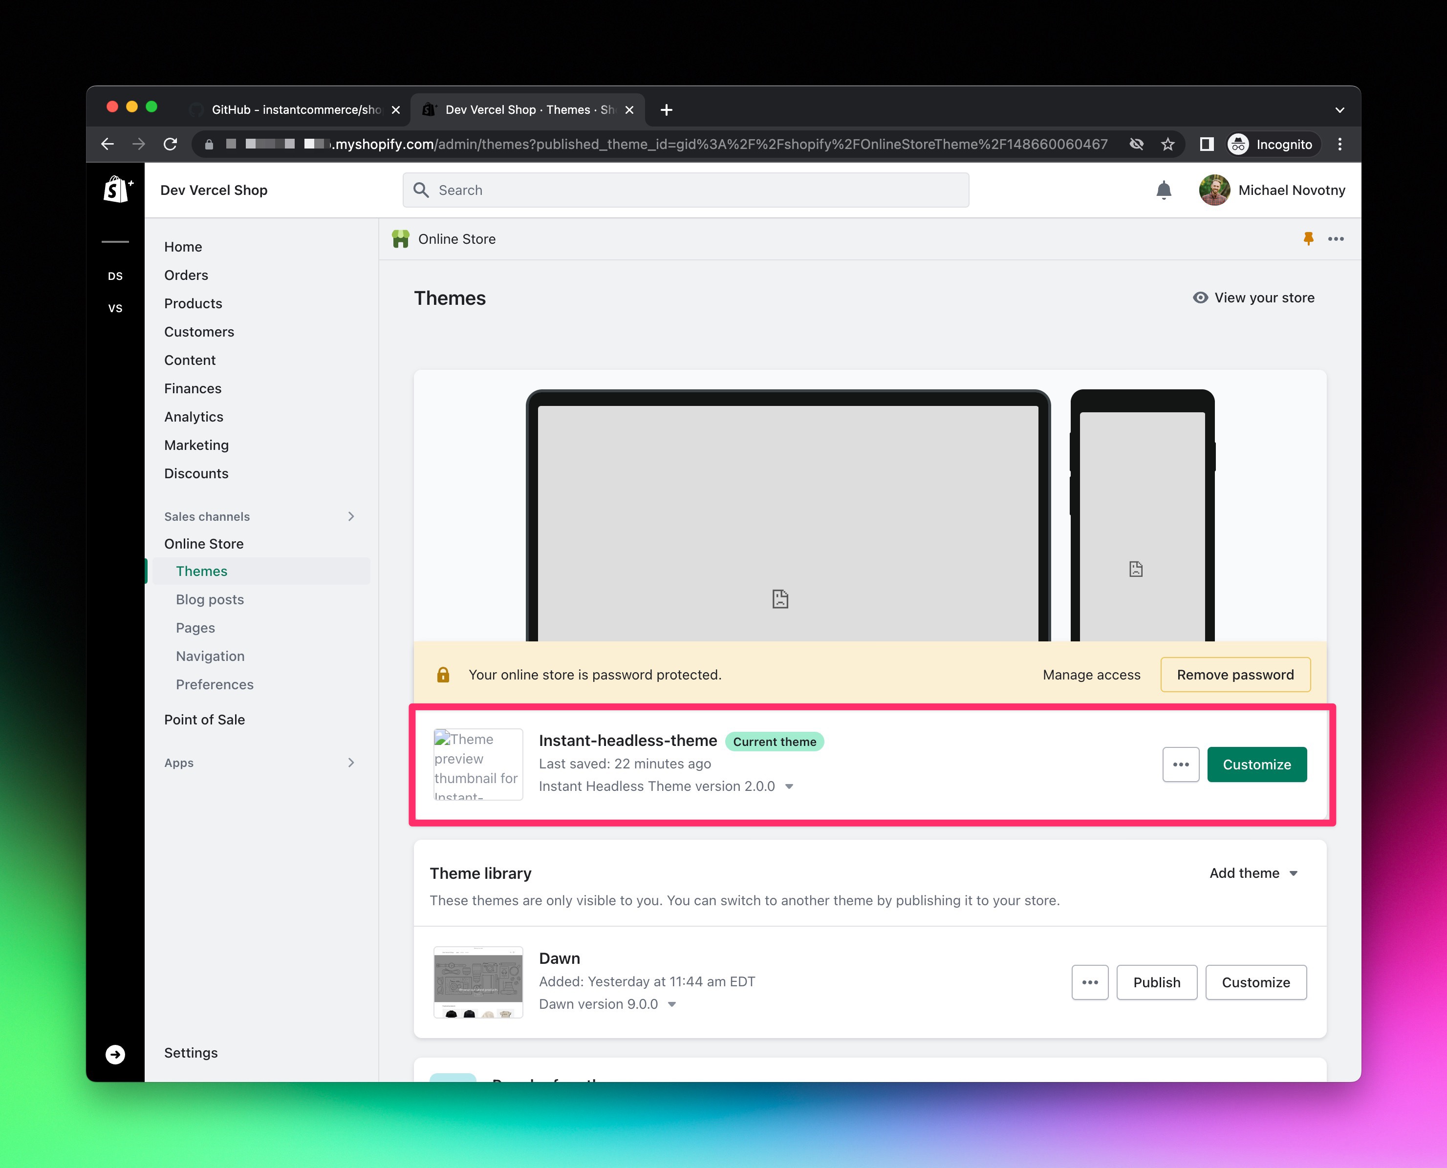The width and height of the screenshot is (1447, 1168).
Task: Unpin Online Store with the pin icon
Action: coord(1308,239)
